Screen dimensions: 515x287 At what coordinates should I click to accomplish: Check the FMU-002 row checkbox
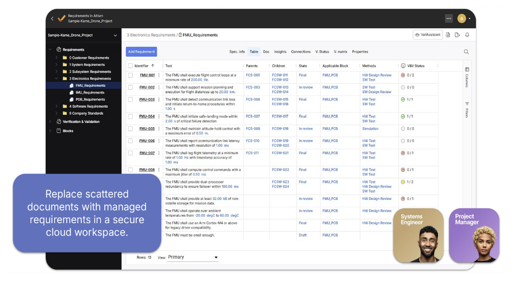coord(130,87)
